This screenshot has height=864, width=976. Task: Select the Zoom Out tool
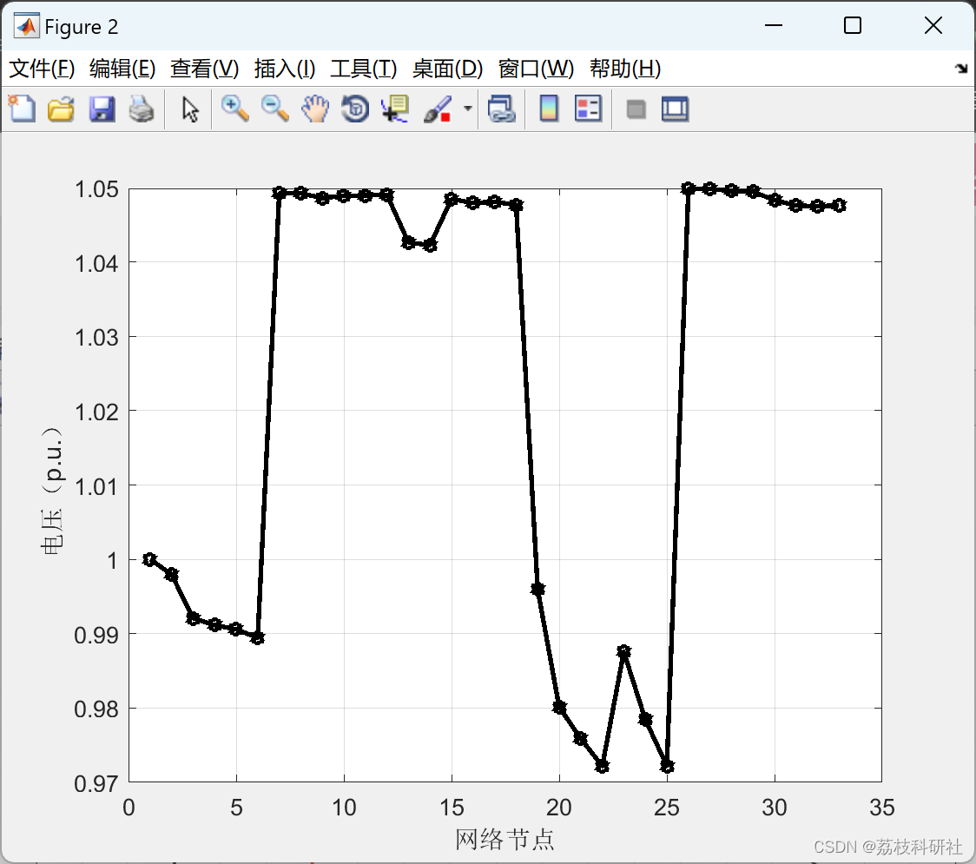click(x=274, y=109)
